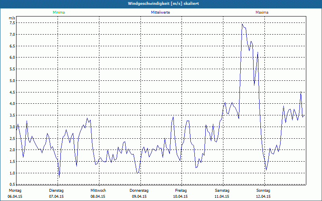This screenshot has width=322, height=201.
Task: Click the m/s axis unit label
Action: (x=12, y=18)
